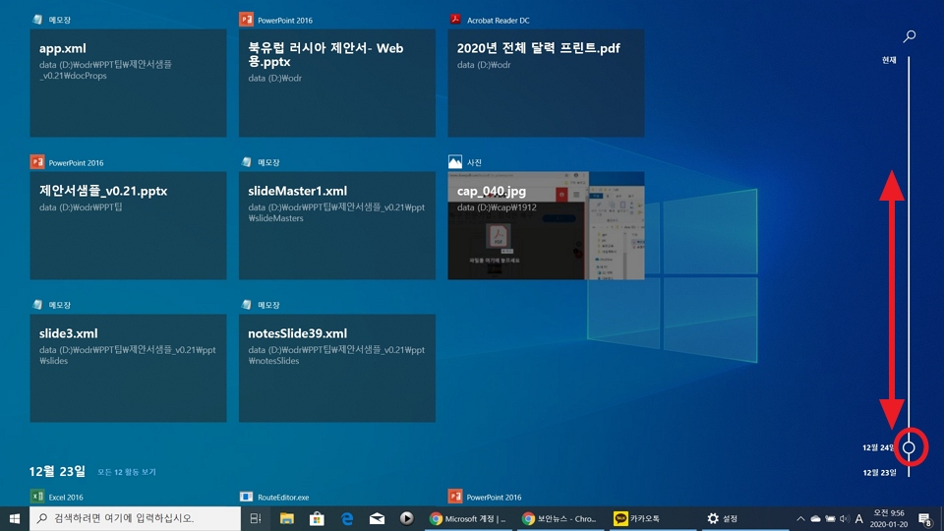Open Mail app from taskbar

click(x=377, y=518)
